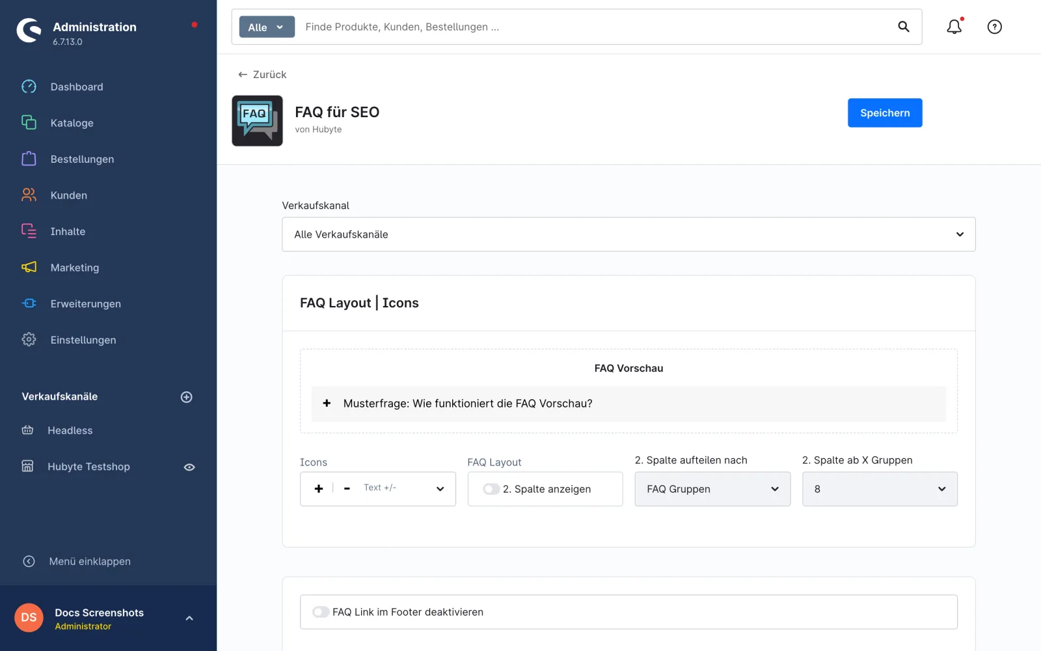Preview Hubyte Testshop with eye icon
1041x651 pixels.
(189, 467)
